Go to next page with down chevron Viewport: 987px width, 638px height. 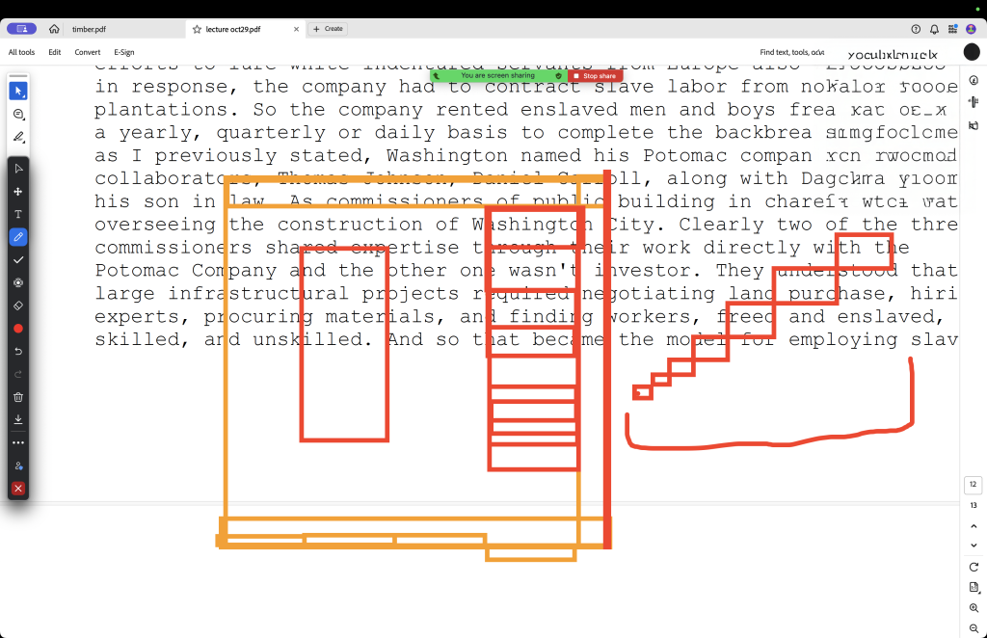click(974, 545)
